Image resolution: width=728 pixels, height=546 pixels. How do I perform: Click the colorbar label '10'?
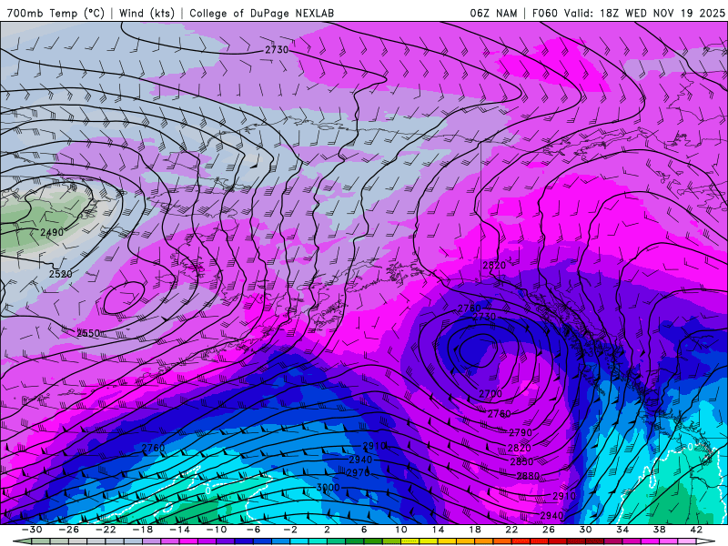pos(400,530)
